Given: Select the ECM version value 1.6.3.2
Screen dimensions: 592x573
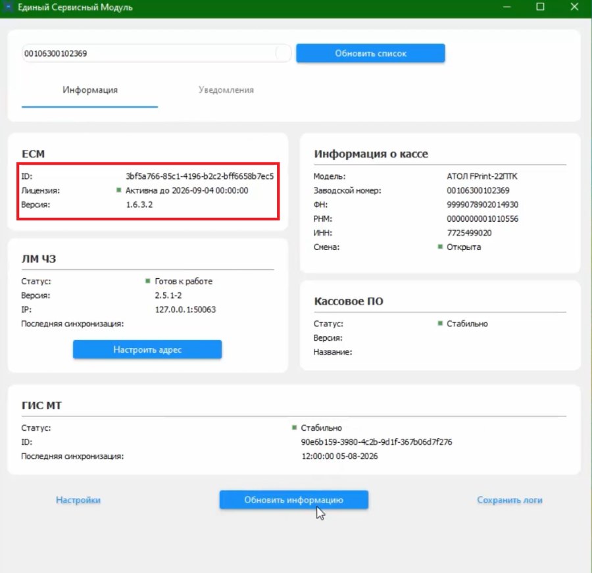Looking at the screenshot, I should [x=139, y=205].
